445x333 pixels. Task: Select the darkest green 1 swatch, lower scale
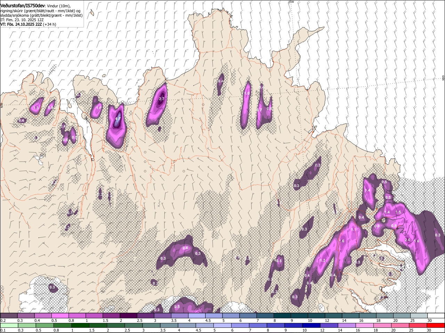pos(80,325)
